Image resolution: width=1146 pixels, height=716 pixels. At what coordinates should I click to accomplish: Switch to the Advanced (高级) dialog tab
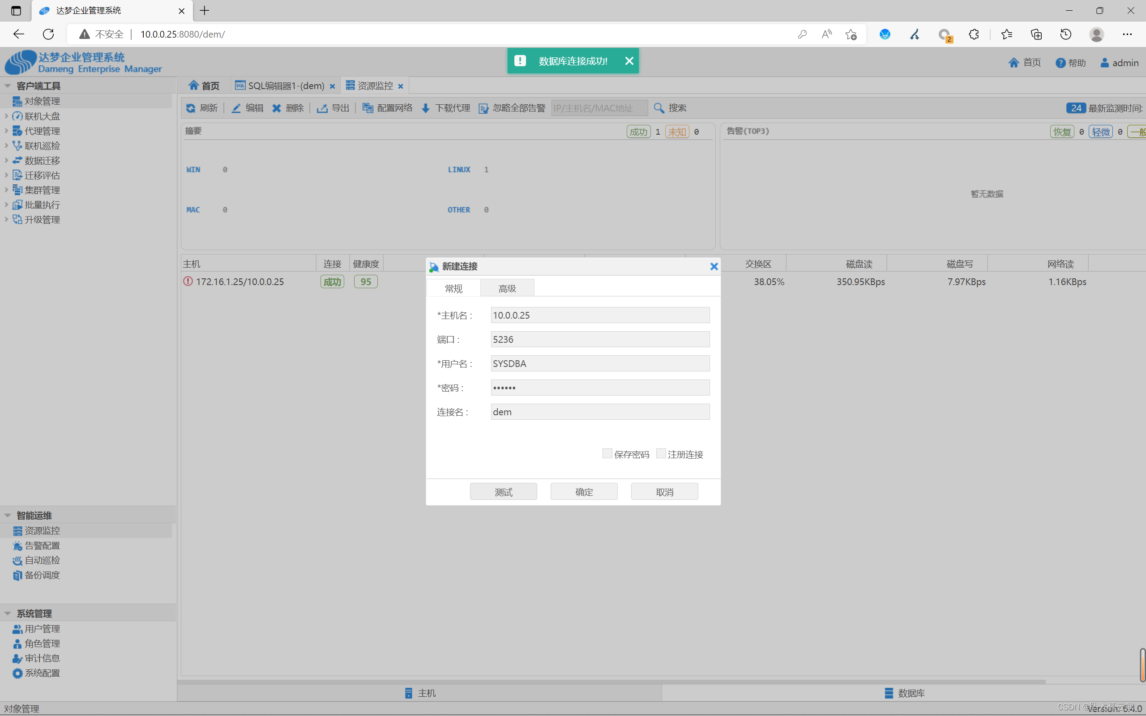pyautogui.click(x=507, y=288)
